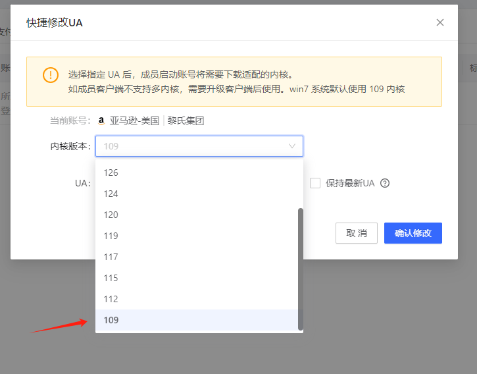Viewport: 477px width, 374px height.
Task: Select kernel version 119
Action: coord(111,236)
